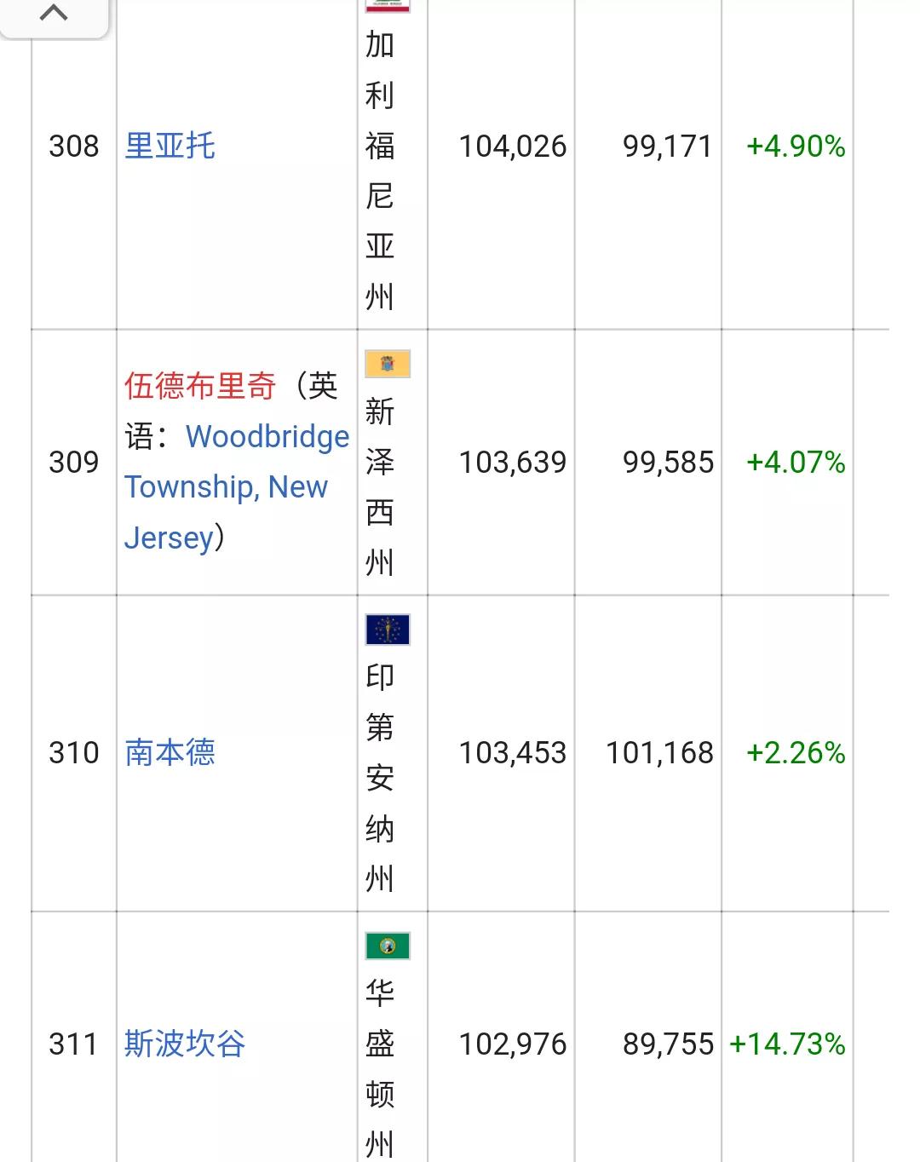Select population value 103,453
Screen dimensions: 920x1162
513,753
